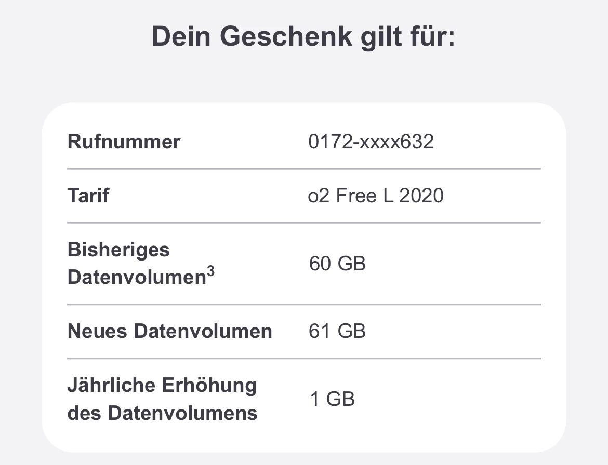
Task: Click the divider between 60 GB and 61 GB rows
Action: tap(303, 304)
